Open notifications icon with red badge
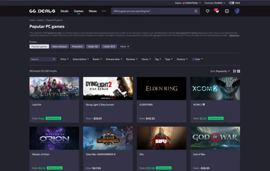The image size is (270, 171). pyautogui.click(x=217, y=11)
